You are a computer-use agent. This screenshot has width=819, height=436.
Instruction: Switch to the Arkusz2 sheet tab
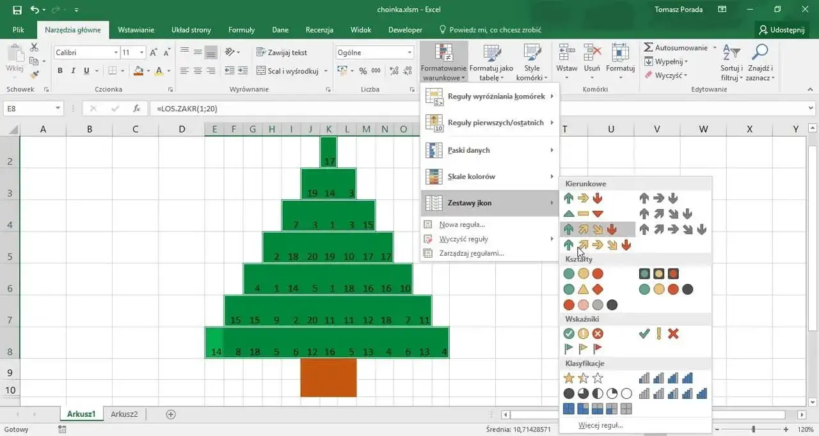click(124, 414)
